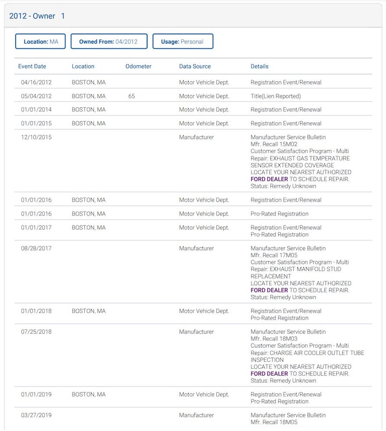
Task: Collapse the 2012 - Owner 1 section header
Action: (x=37, y=16)
